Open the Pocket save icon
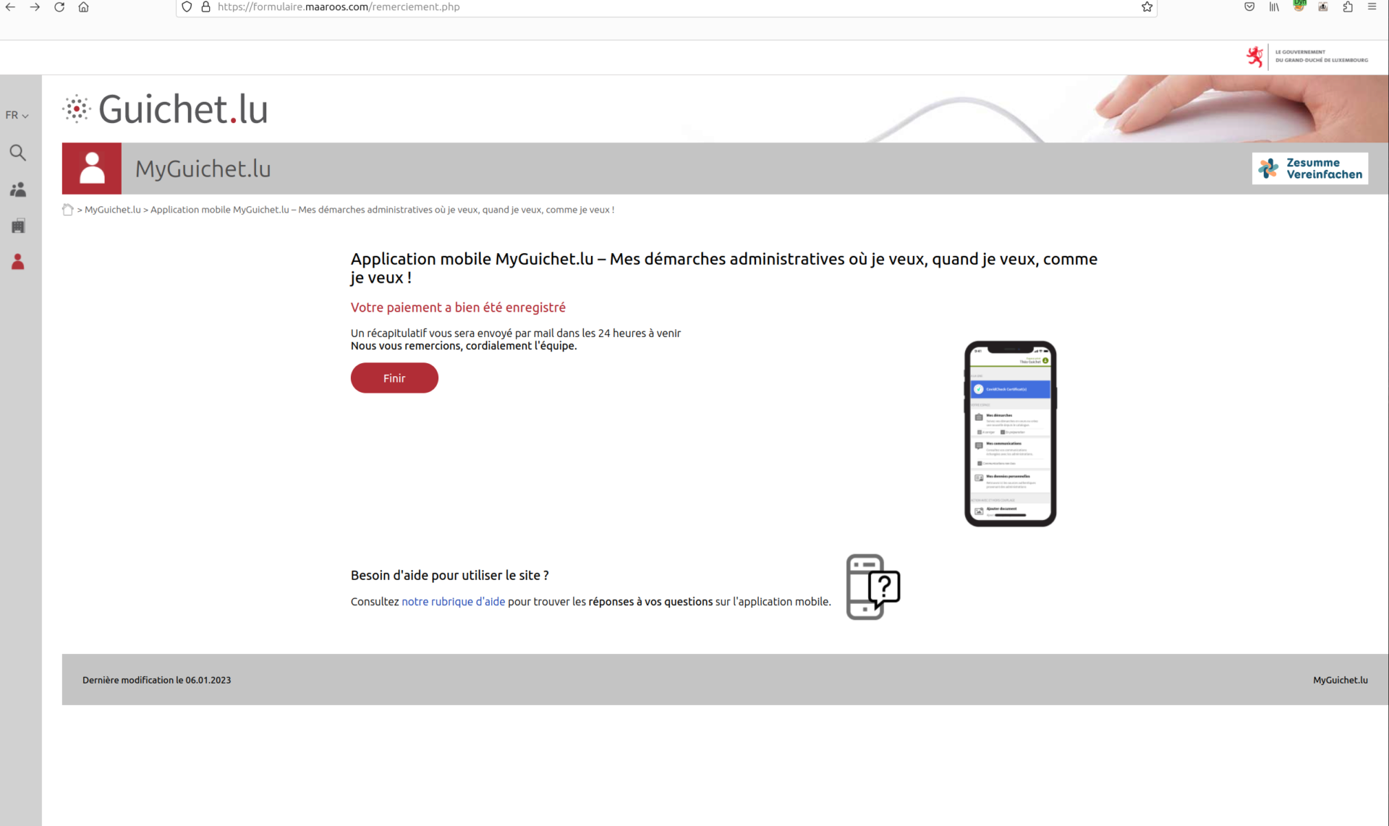Viewport: 1389px width, 826px height. click(x=1249, y=7)
